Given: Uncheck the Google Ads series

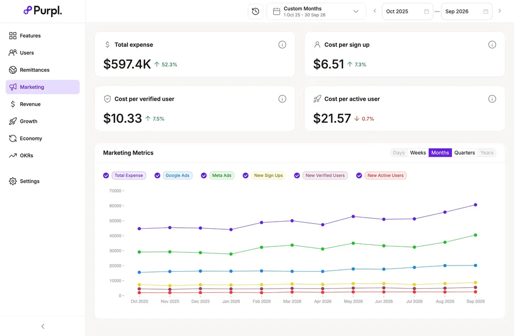Looking at the screenshot, I should pyautogui.click(x=157, y=175).
